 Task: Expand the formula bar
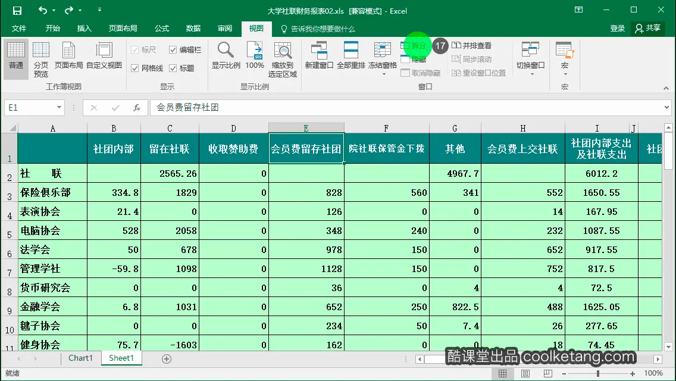666,107
